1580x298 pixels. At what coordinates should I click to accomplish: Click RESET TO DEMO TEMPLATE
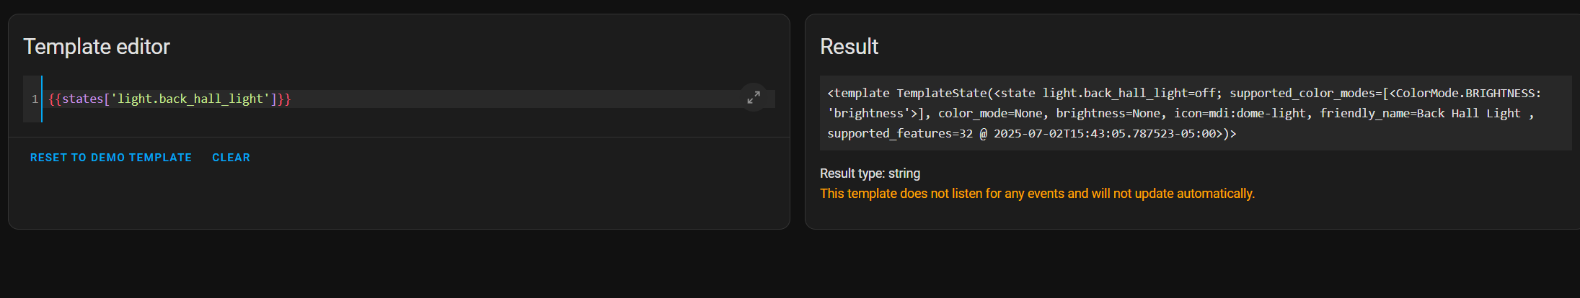[x=111, y=158]
